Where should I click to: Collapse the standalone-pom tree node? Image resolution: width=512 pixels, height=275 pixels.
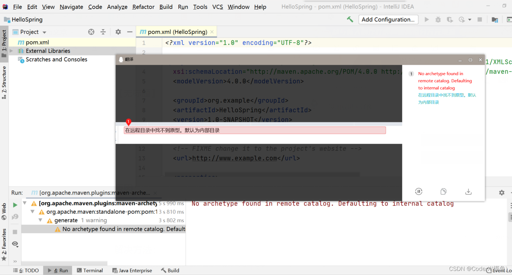(x=32, y=212)
